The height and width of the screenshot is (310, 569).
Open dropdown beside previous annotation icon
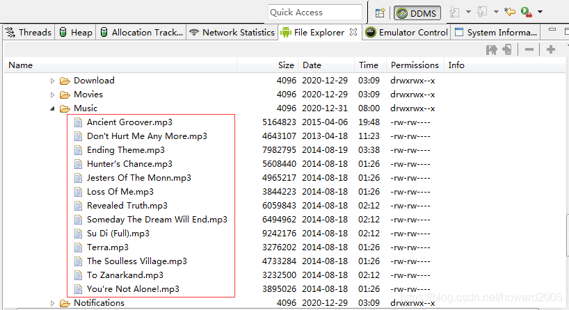[x=496, y=12]
